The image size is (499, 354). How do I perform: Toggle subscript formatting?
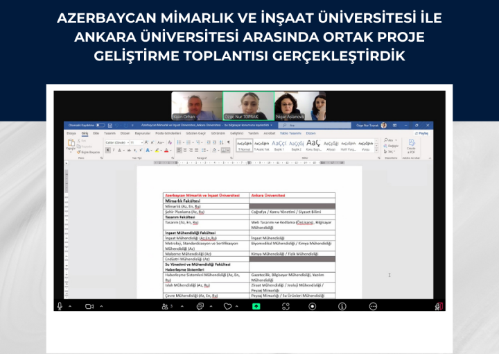click(135, 150)
